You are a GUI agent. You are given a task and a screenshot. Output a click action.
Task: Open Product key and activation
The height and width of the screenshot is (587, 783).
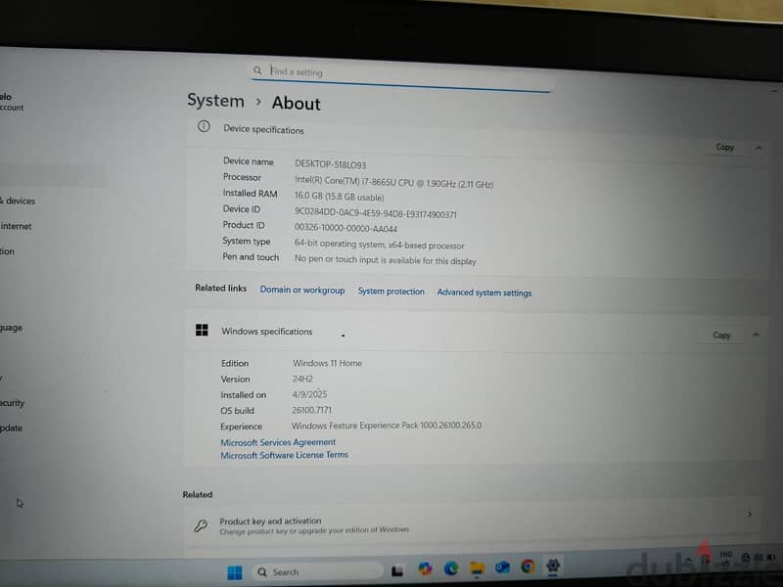(472, 524)
